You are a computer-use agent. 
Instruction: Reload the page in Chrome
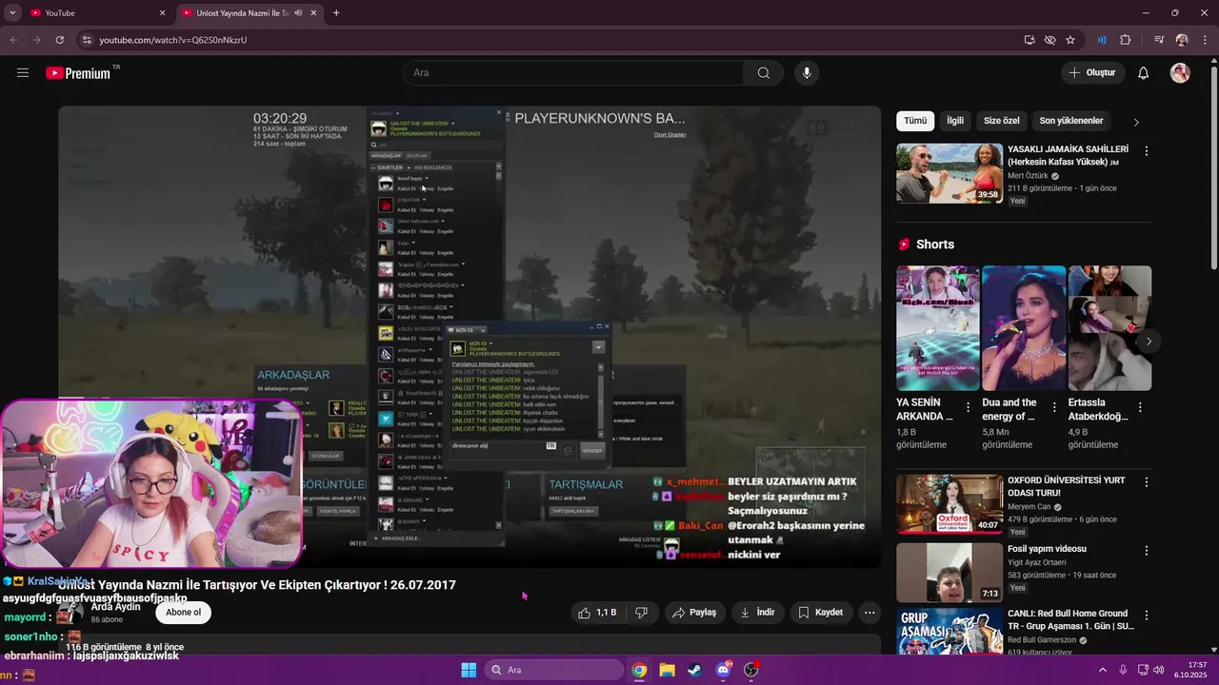[59, 40]
